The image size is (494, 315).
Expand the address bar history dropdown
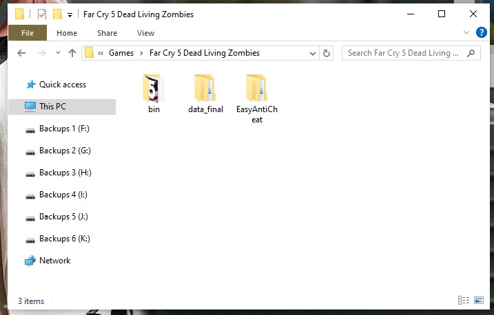[x=313, y=54]
